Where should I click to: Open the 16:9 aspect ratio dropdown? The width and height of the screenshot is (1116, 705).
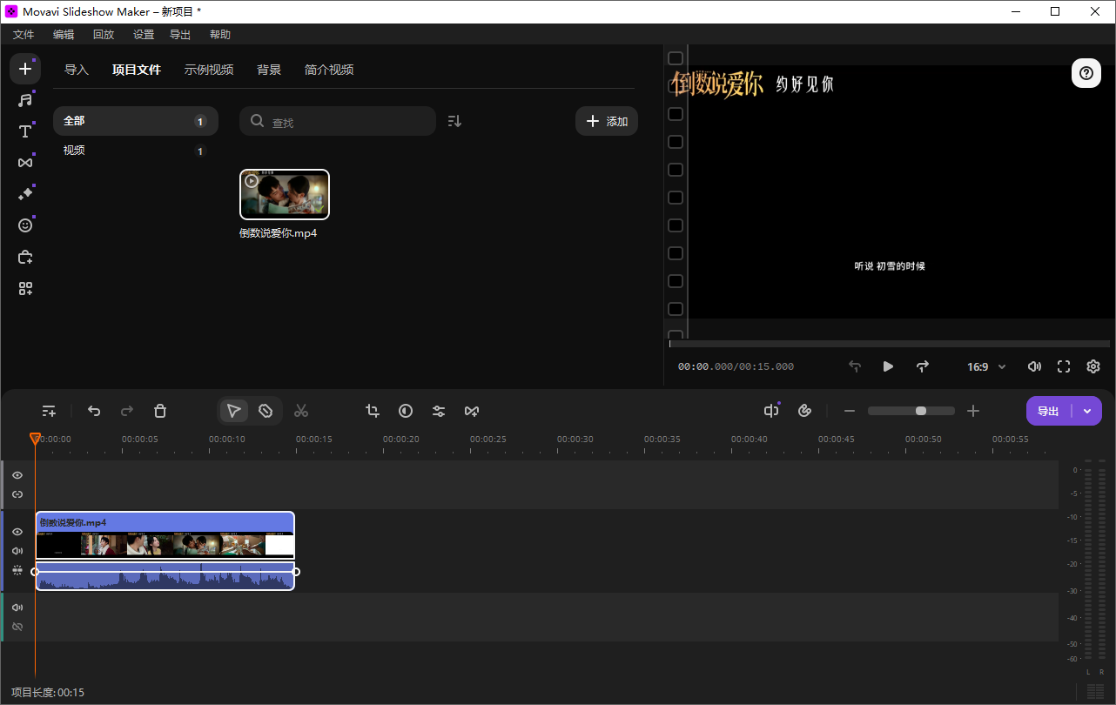986,366
